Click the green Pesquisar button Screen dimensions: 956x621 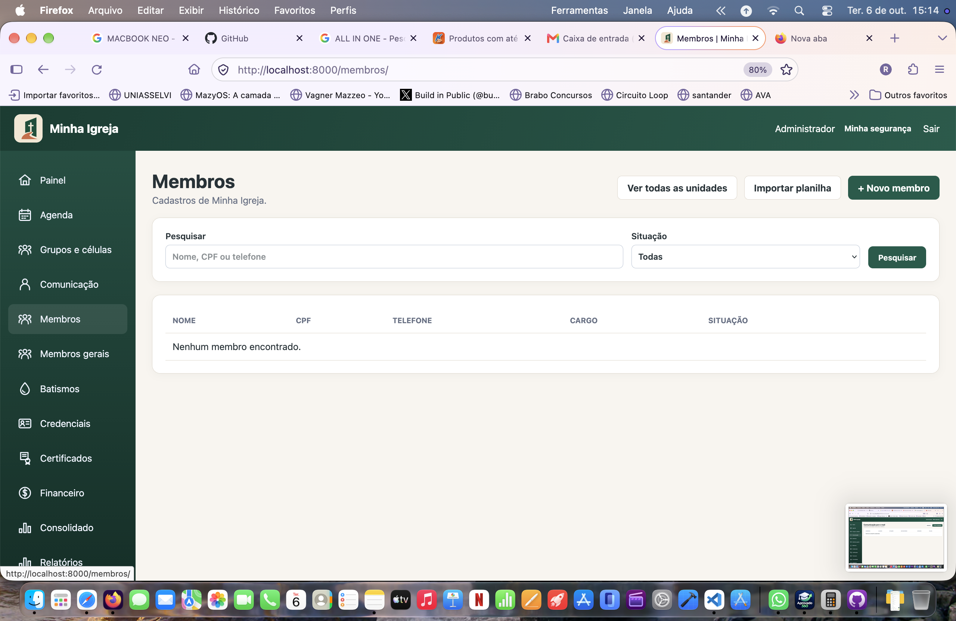[897, 257]
